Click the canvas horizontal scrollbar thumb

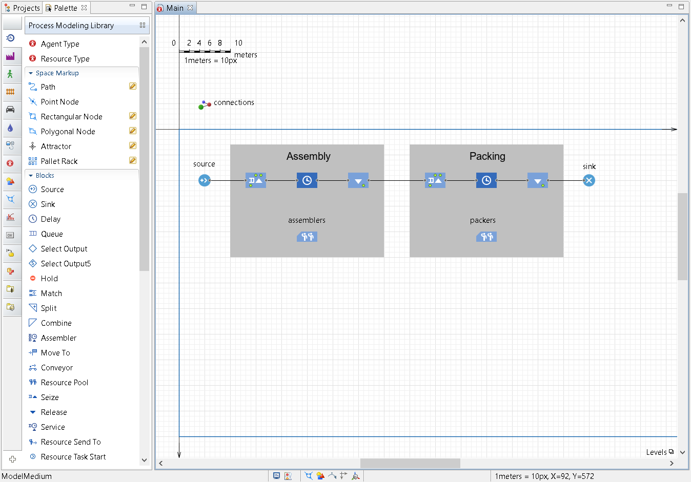tap(410, 463)
